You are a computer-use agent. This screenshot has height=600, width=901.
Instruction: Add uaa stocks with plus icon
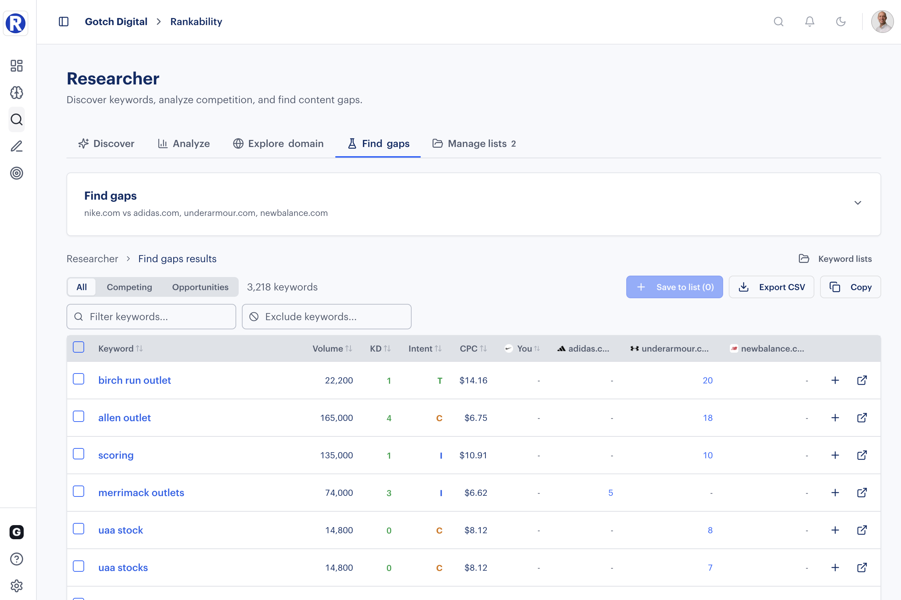tap(835, 568)
